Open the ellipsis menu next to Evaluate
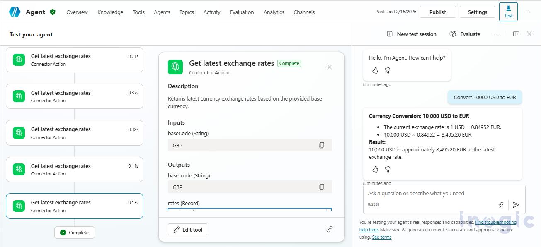The height and width of the screenshot is (247, 541). [496, 34]
